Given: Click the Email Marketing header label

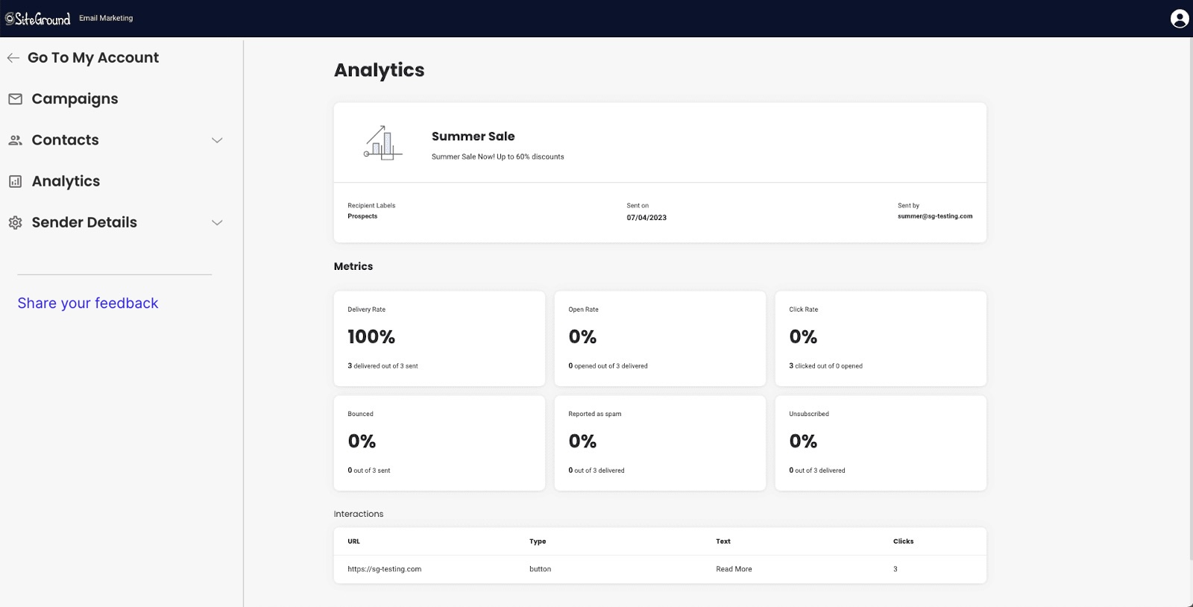Looking at the screenshot, I should 106,18.
